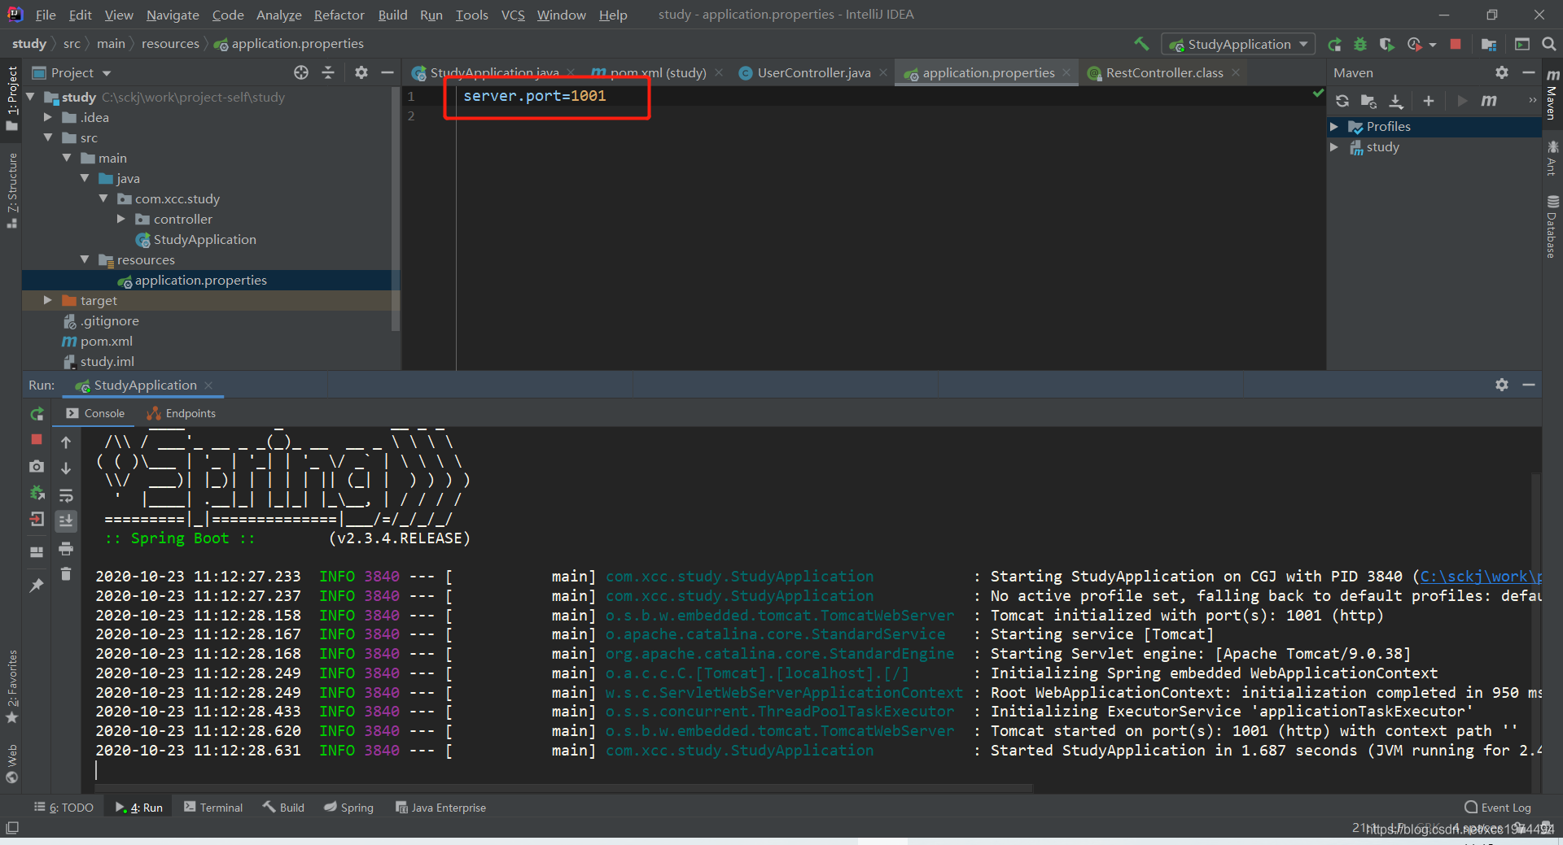This screenshot has width=1563, height=845.
Task: Select pom.xml in project tree
Action: 98,341
